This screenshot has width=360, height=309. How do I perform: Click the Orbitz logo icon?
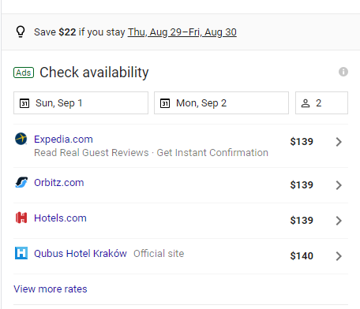pos(21,182)
